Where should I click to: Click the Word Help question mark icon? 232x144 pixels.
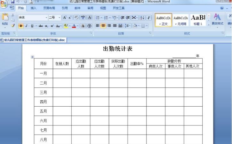[x=222, y=8]
